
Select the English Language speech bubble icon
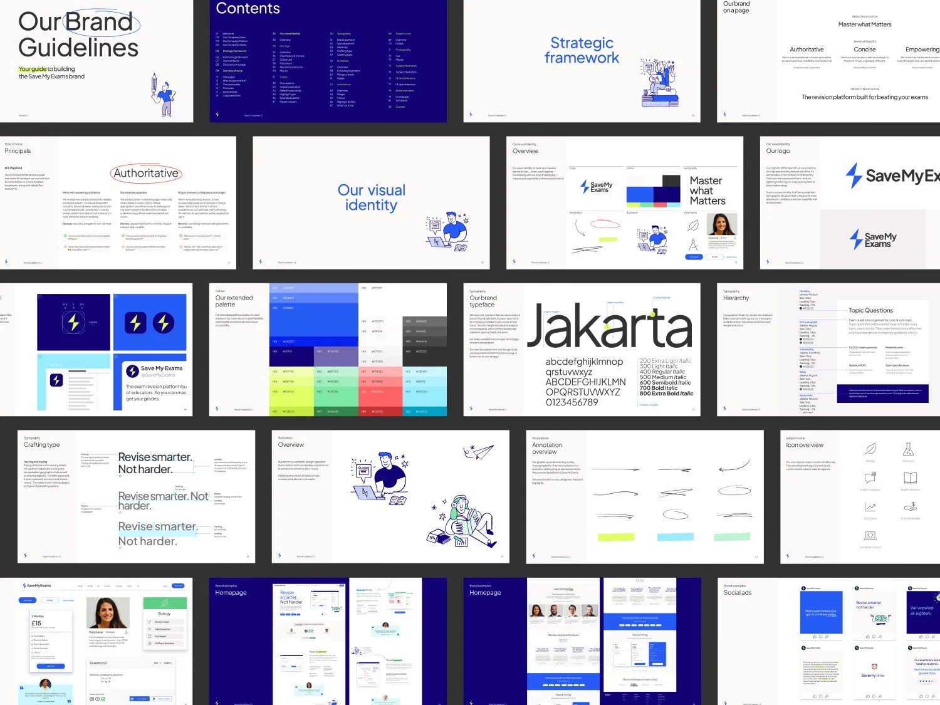tap(870, 478)
